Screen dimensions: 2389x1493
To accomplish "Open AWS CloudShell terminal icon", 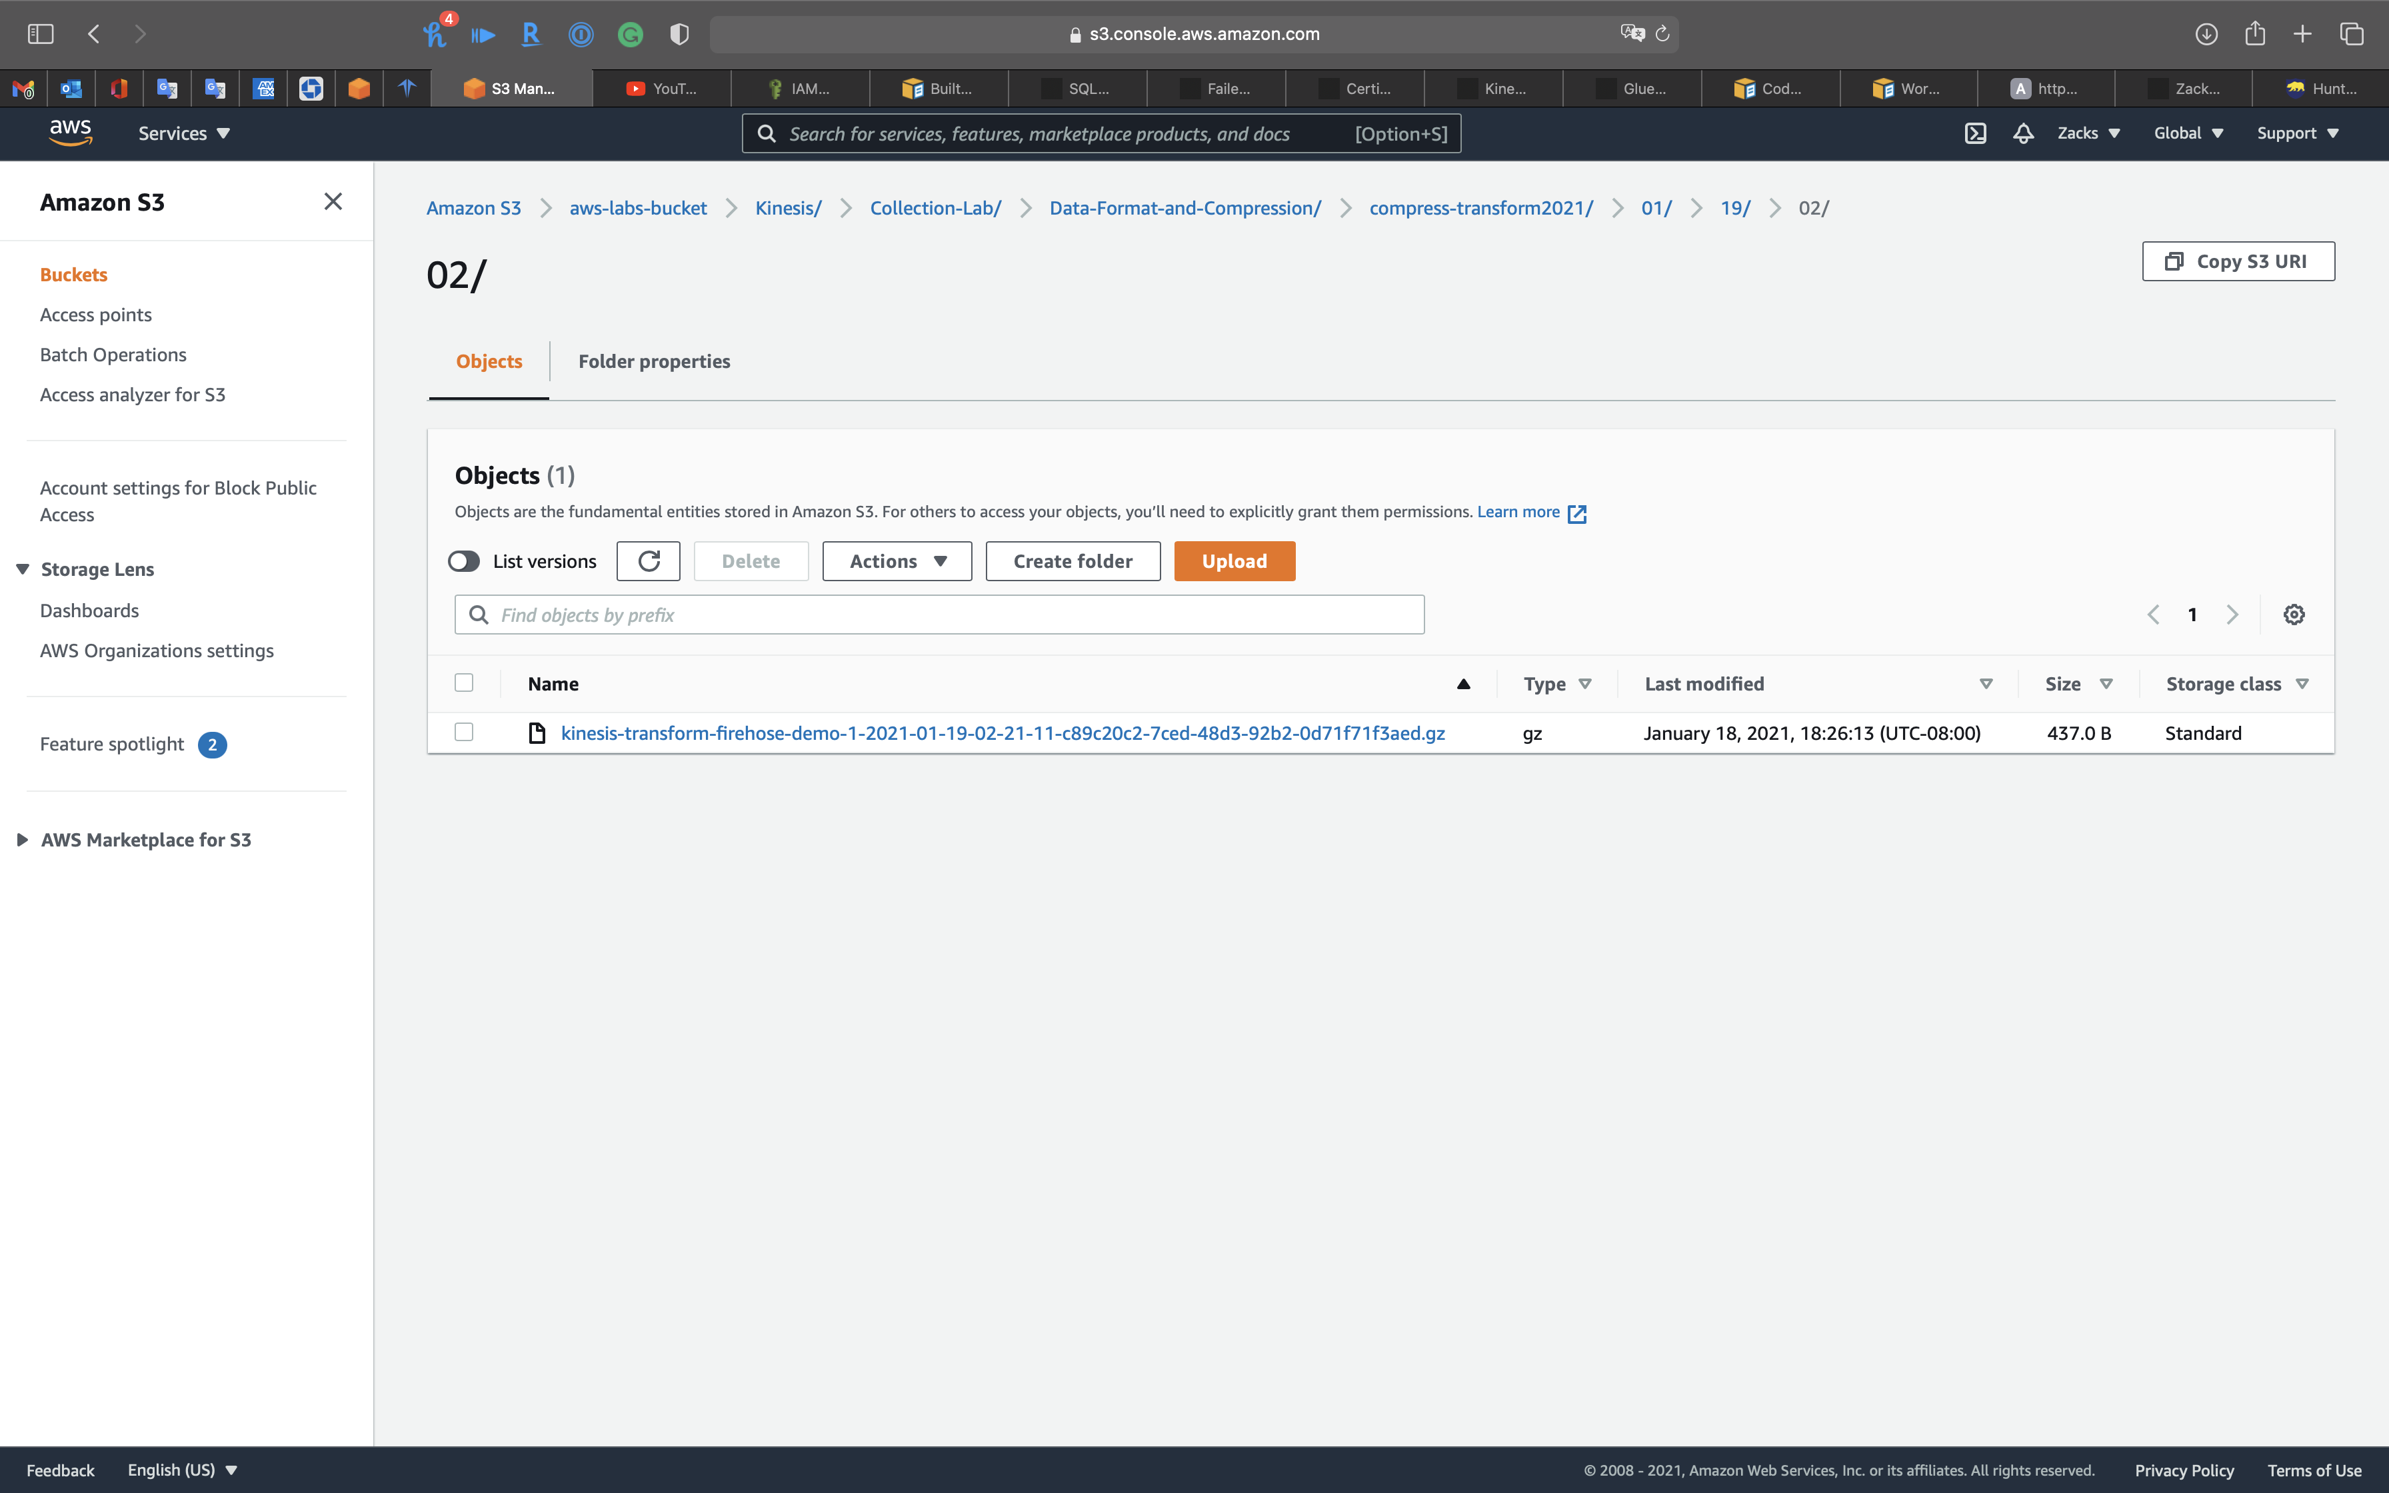I will pos(1974,133).
